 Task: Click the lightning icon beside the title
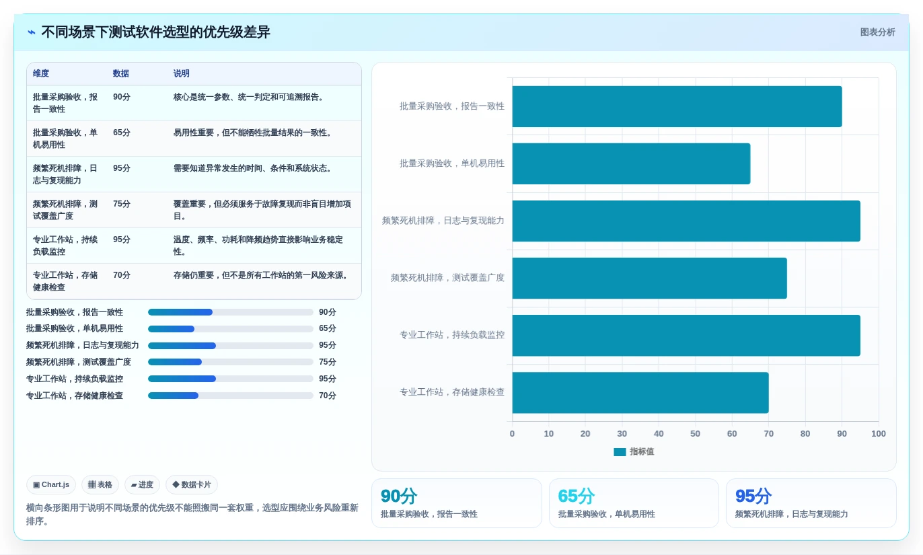(x=32, y=32)
